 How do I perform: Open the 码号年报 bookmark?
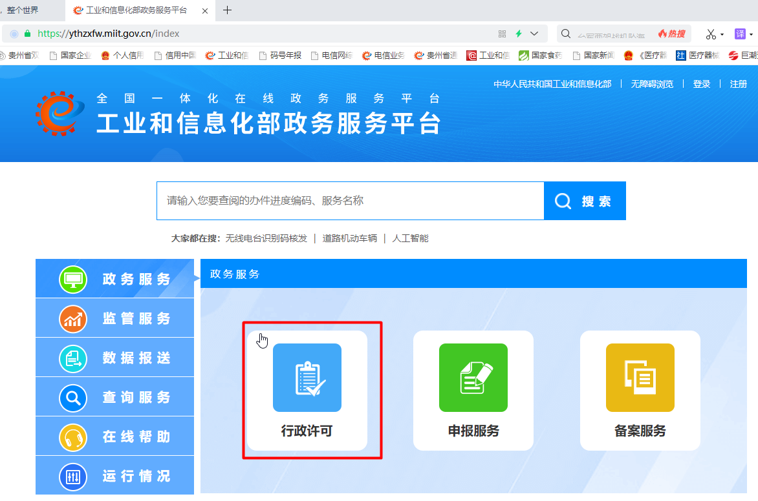pyautogui.click(x=280, y=56)
